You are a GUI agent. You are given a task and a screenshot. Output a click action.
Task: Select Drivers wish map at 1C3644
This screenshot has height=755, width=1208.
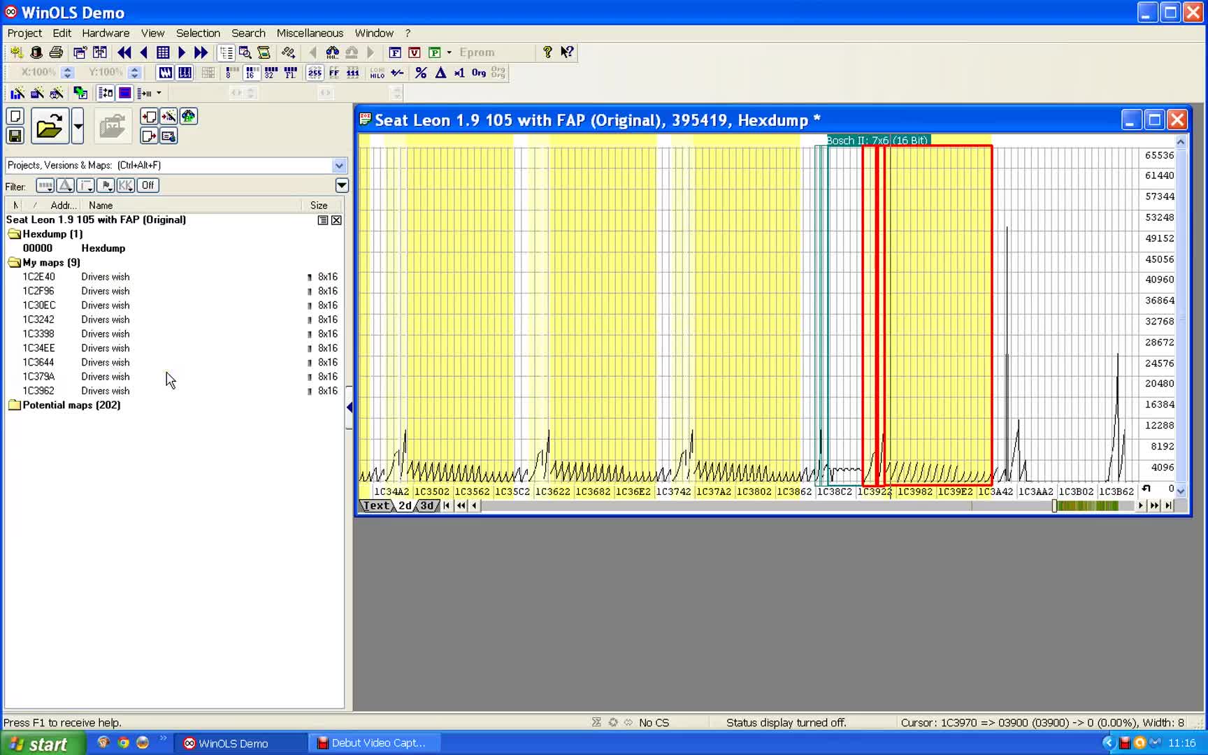pyautogui.click(x=105, y=362)
